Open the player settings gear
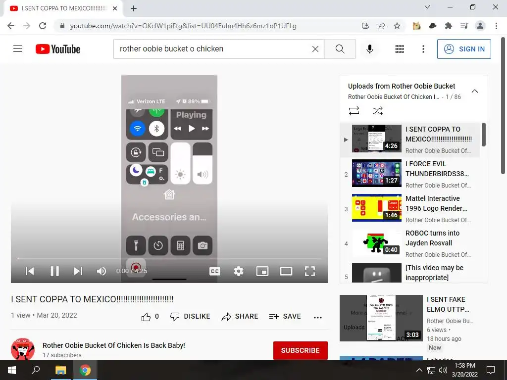507x380 pixels. point(239,271)
